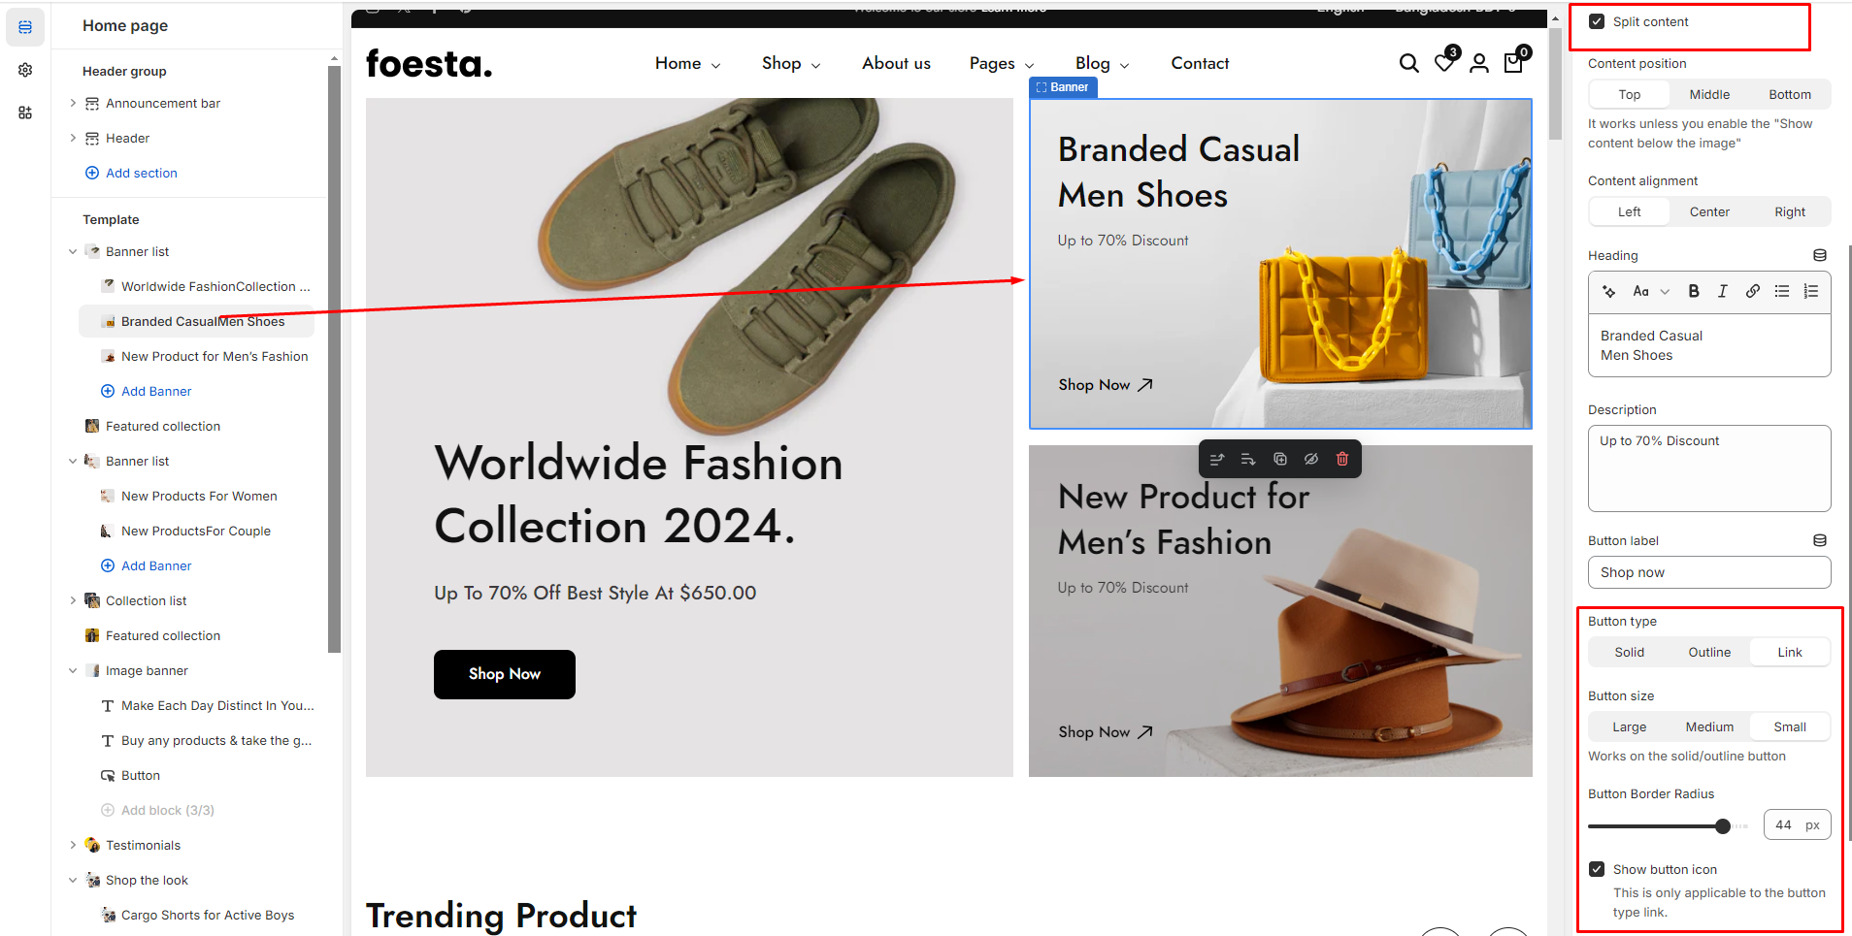Set content position to Middle
Screen dimensions: 1852x936
[x=1709, y=94]
